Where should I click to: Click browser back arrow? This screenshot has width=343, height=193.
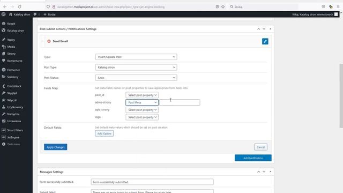[x=5, y=7]
